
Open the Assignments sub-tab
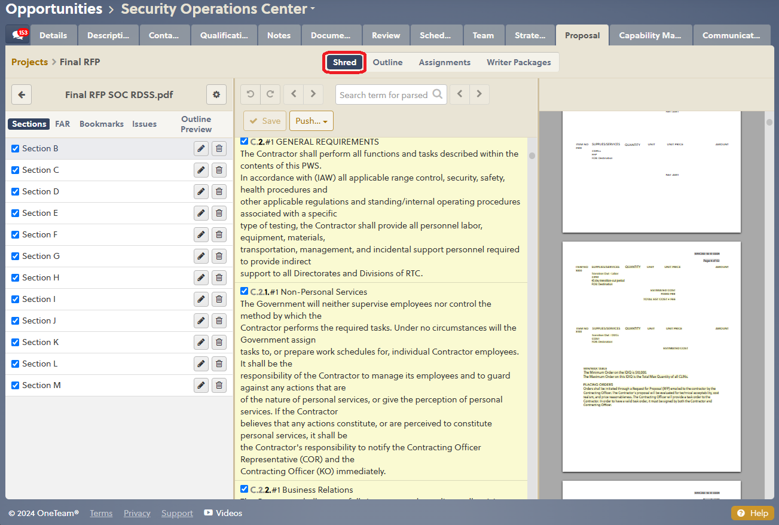pos(444,62)
